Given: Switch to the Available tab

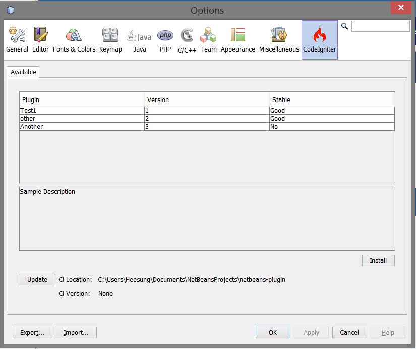Looking at the screenshot, I should [x=23, y=72].
